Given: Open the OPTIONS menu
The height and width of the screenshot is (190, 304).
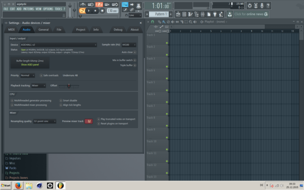Looking at the screenshot, I should [x=48, y=9].
